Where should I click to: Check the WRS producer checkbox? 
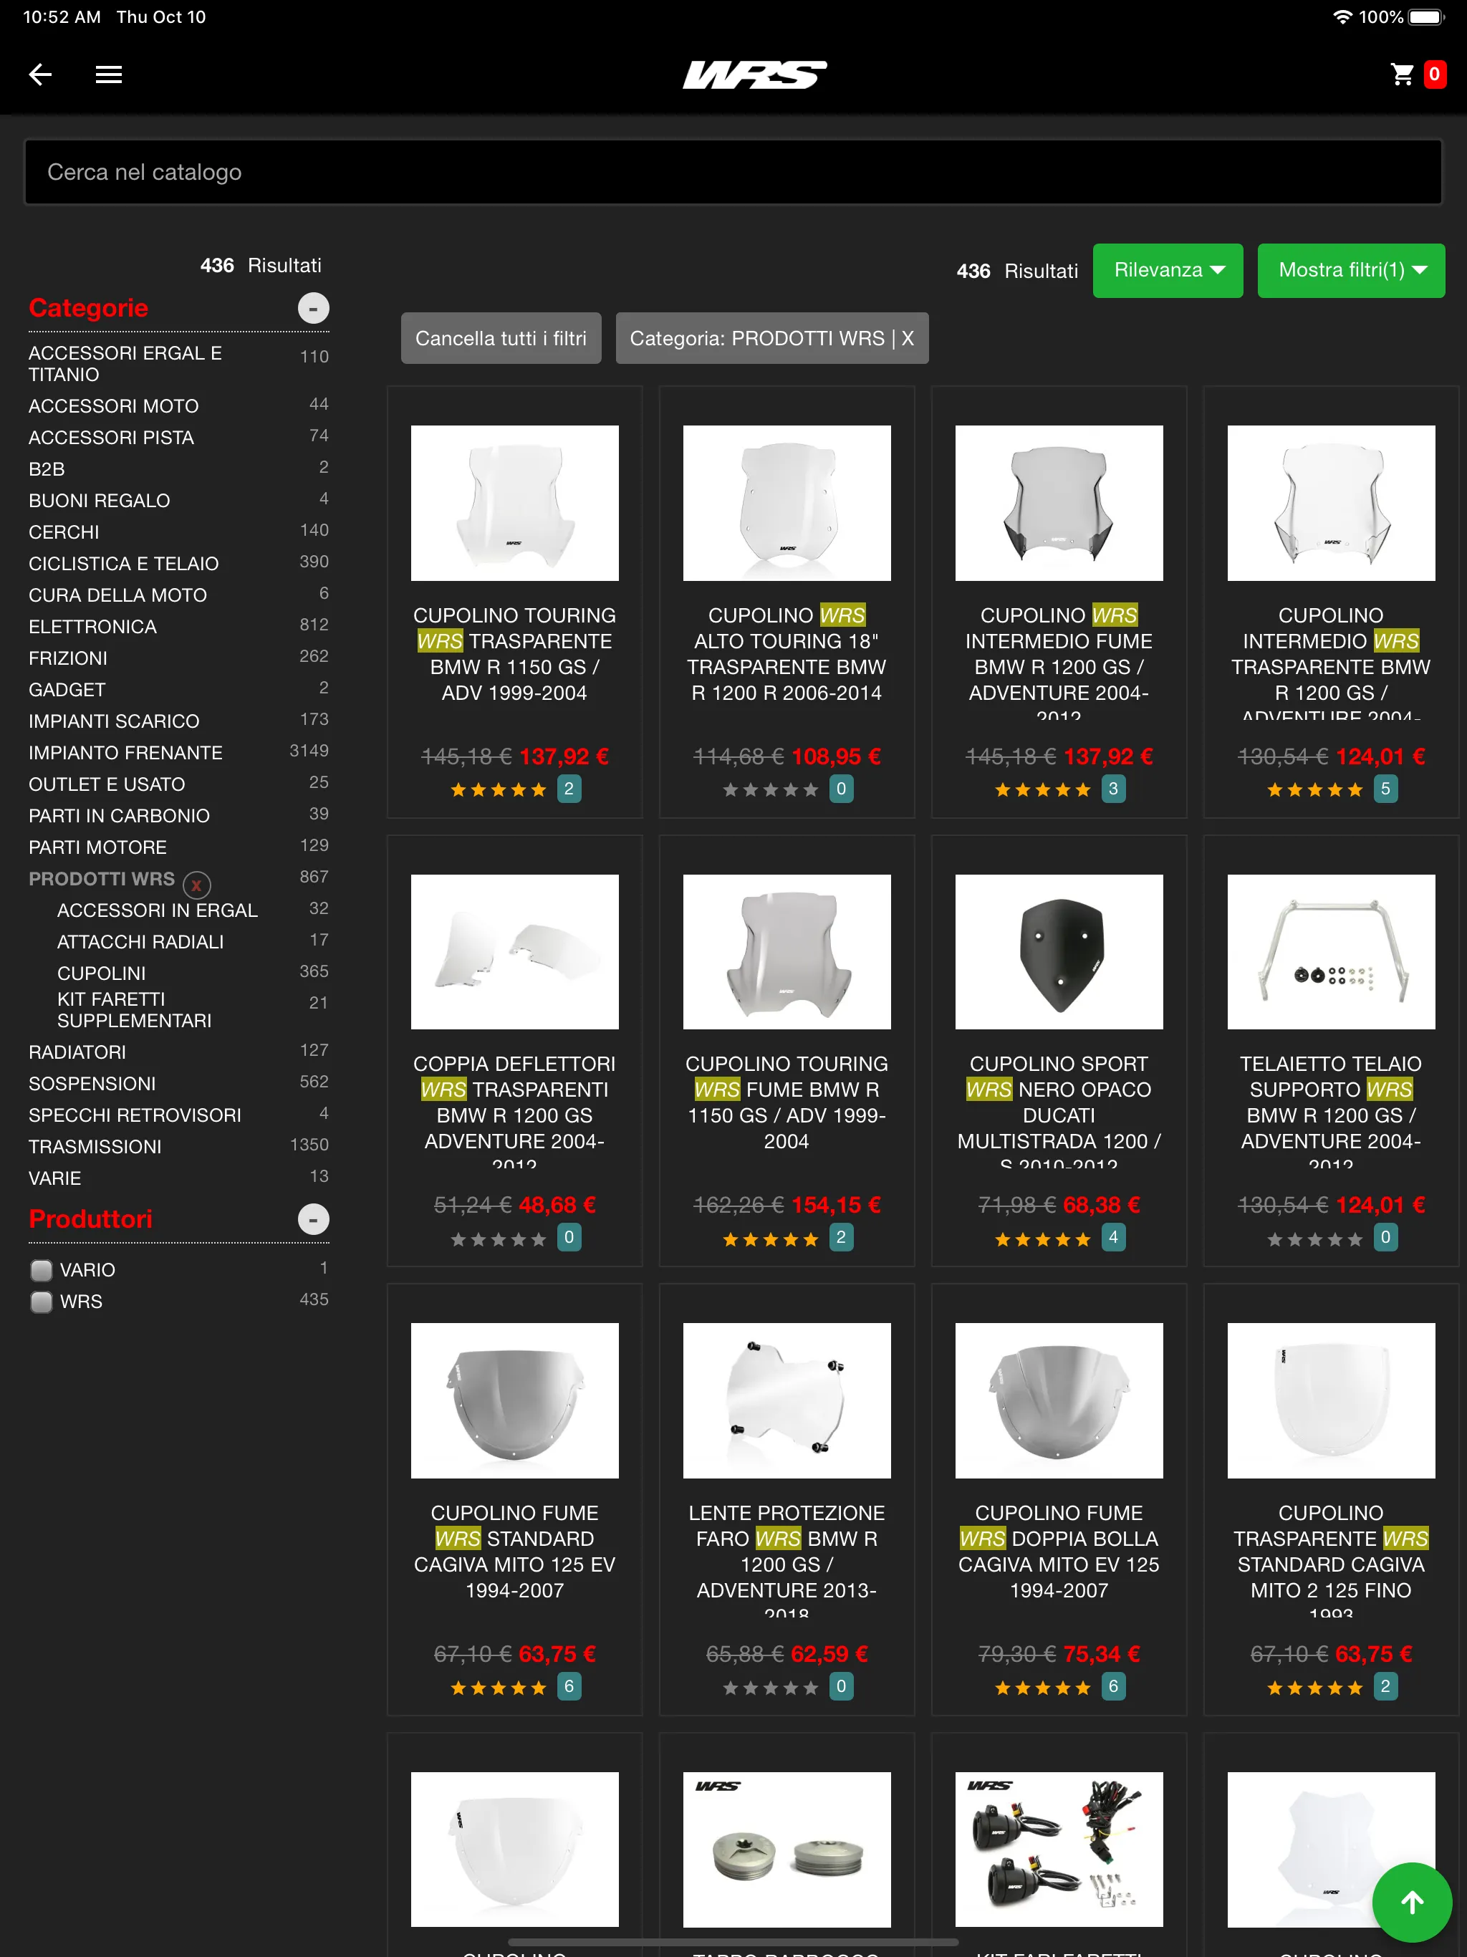point(42,1302)
